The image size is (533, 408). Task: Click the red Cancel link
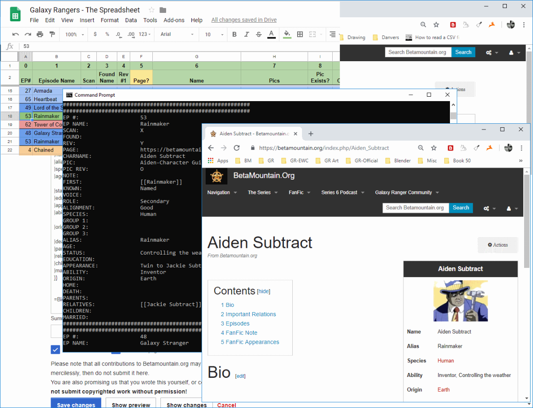tap(227, 405)
